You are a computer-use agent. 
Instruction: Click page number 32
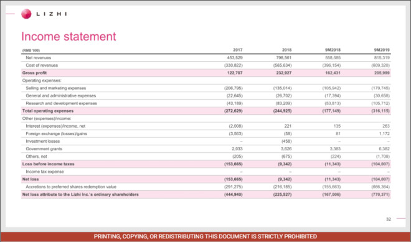(x=389, y=219)
